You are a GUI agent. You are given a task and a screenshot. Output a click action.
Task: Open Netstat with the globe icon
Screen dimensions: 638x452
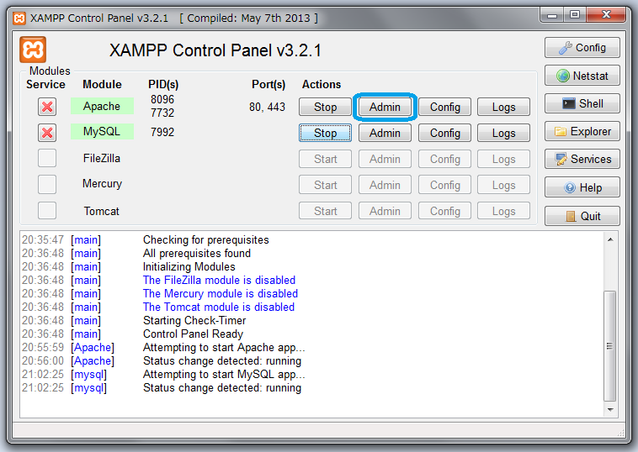coord(582,76)
